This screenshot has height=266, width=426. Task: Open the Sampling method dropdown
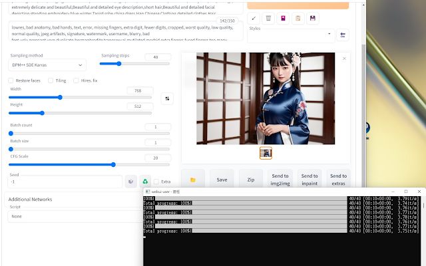47,65
